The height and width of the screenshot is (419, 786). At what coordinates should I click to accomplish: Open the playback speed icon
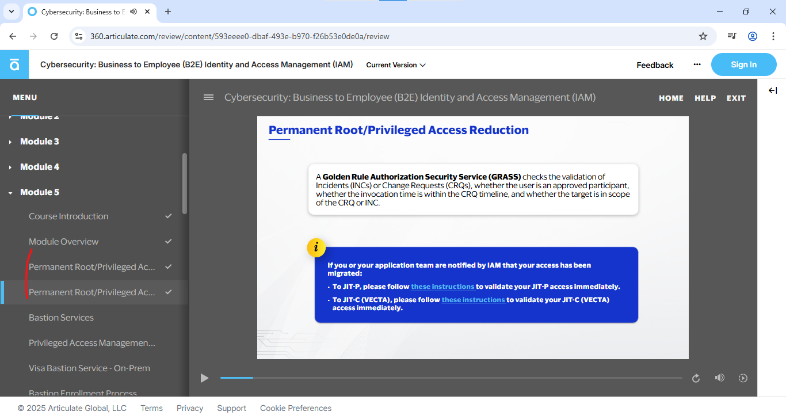click(x=743, y=378)
